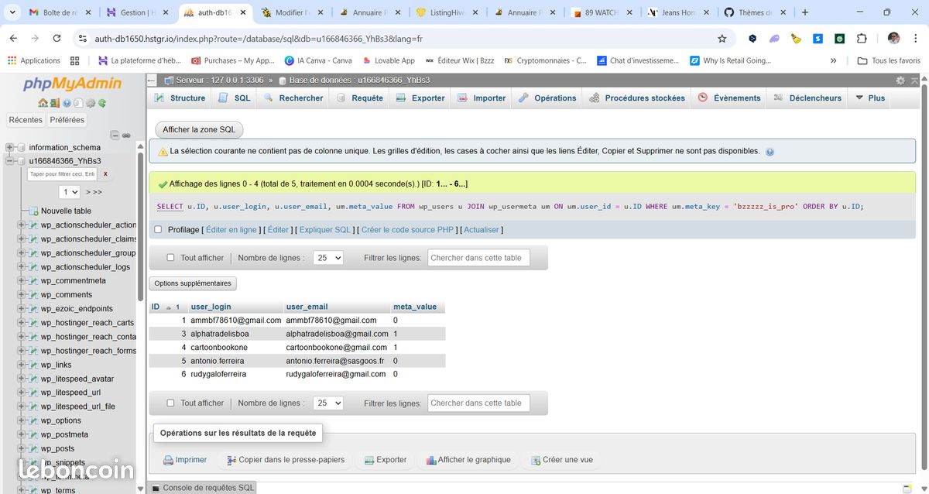Click the Imprimer printer icon
This screenshot has height=494, width=929.
[168, 460]
